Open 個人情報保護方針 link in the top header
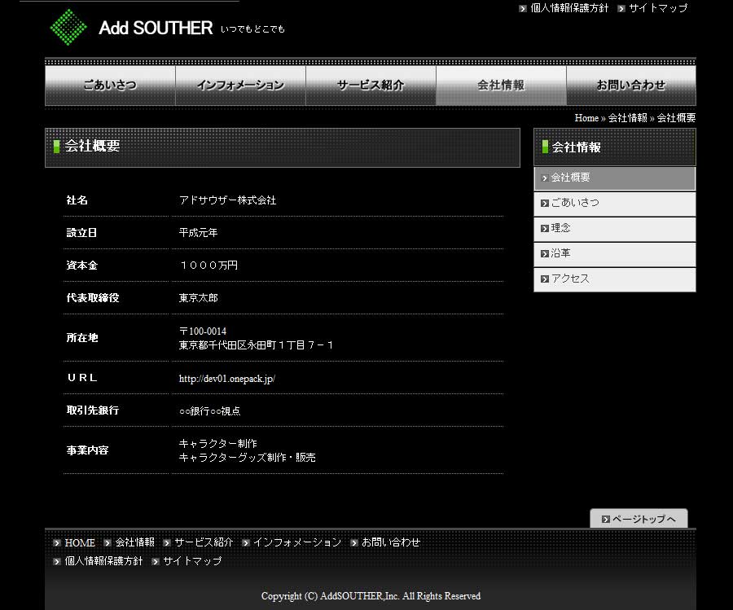 click(569, 8)
